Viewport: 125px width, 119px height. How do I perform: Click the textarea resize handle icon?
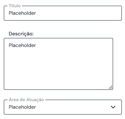[111, 87]
